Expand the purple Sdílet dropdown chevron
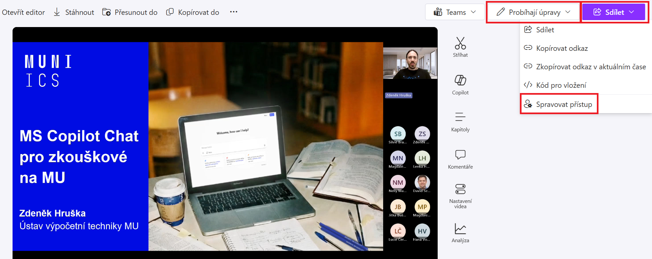 point(632,12)
